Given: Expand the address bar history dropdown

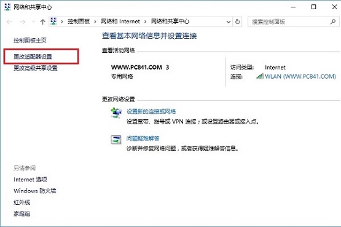Looking at the screenshot, I should [229, 22].
